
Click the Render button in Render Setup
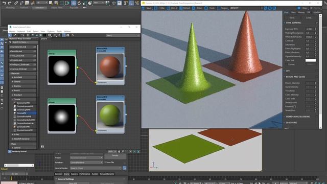pyautogui.click(x=115, y=156)
